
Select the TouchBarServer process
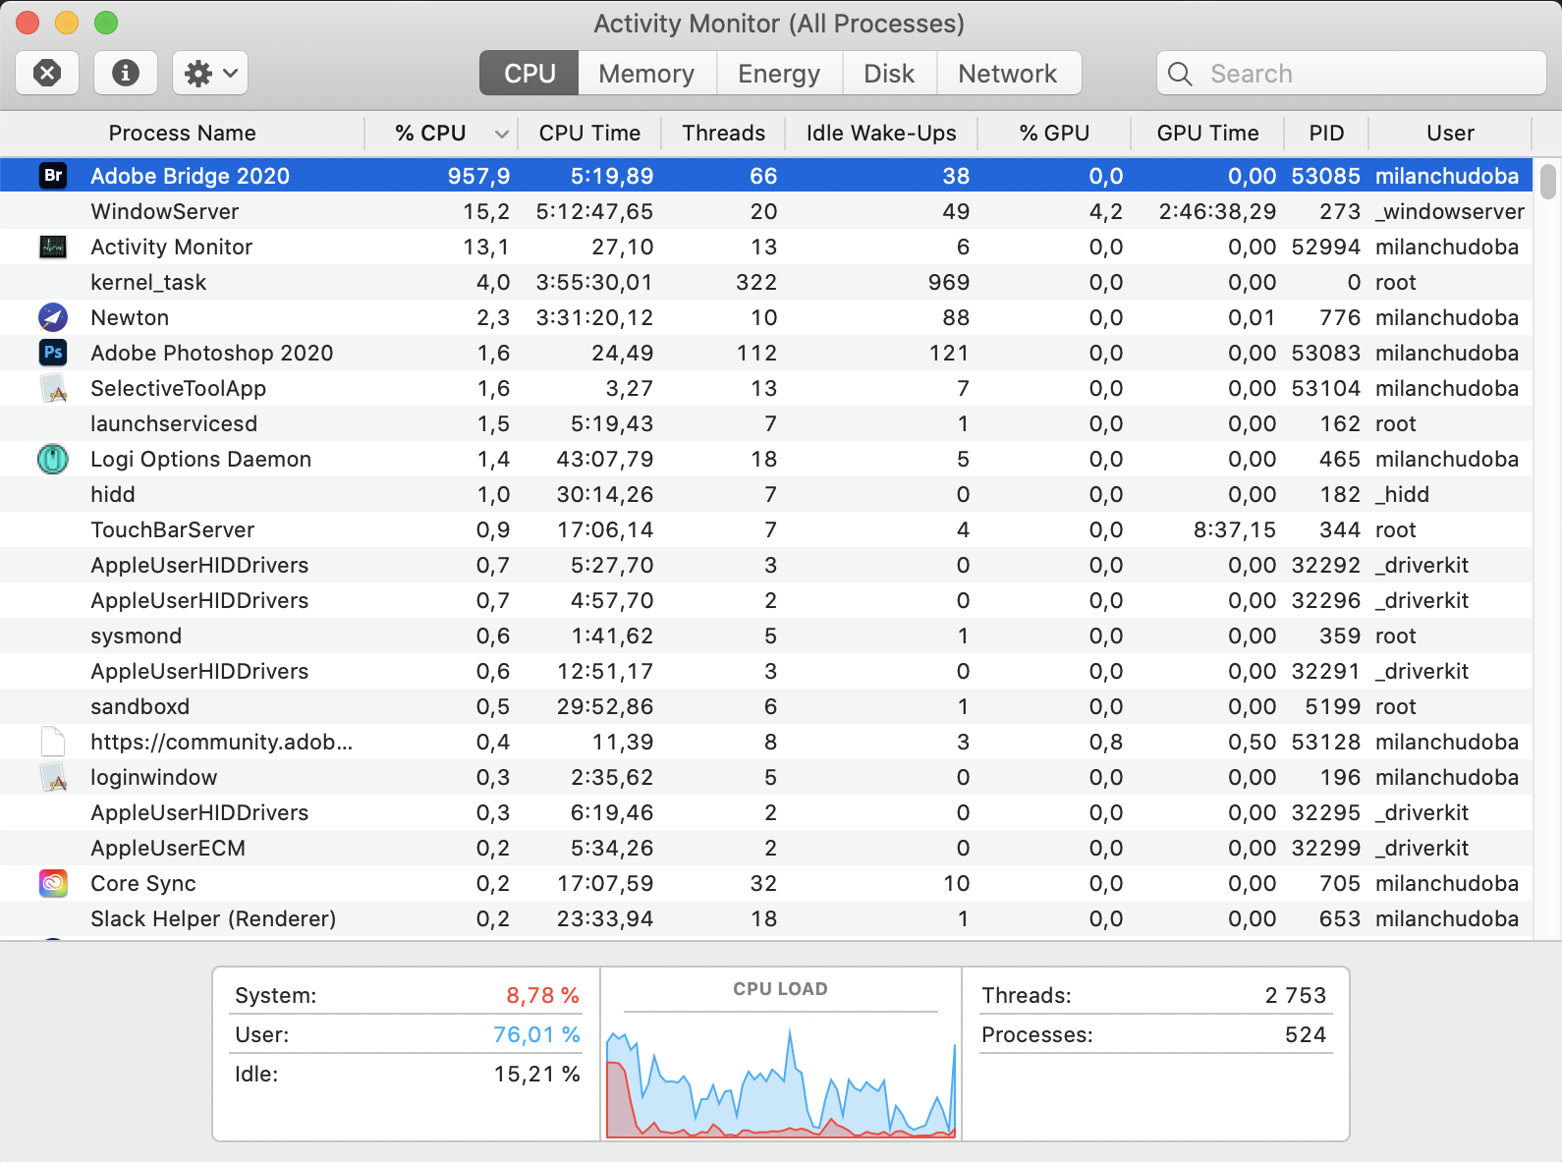click(x=766, y=529)
